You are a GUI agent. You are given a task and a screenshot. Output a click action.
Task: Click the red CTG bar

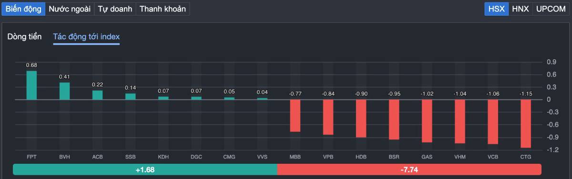tap(525, 124)
